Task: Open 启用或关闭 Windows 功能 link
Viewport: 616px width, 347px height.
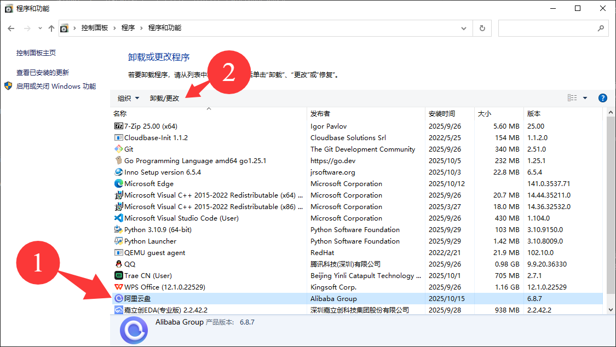Action: click(56, 86)
